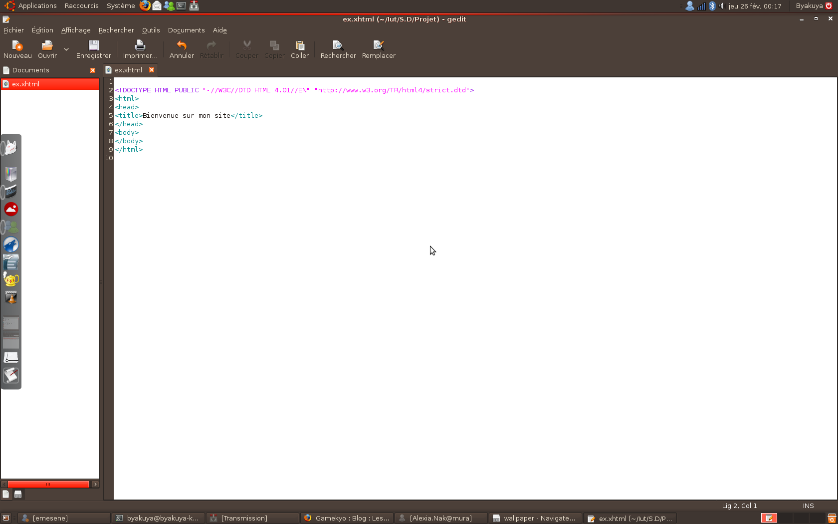Click the red mountain image icon in dock

pos(11,209)
